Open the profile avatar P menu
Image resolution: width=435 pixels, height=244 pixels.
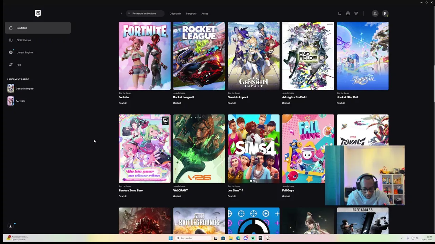coord(385,14)
